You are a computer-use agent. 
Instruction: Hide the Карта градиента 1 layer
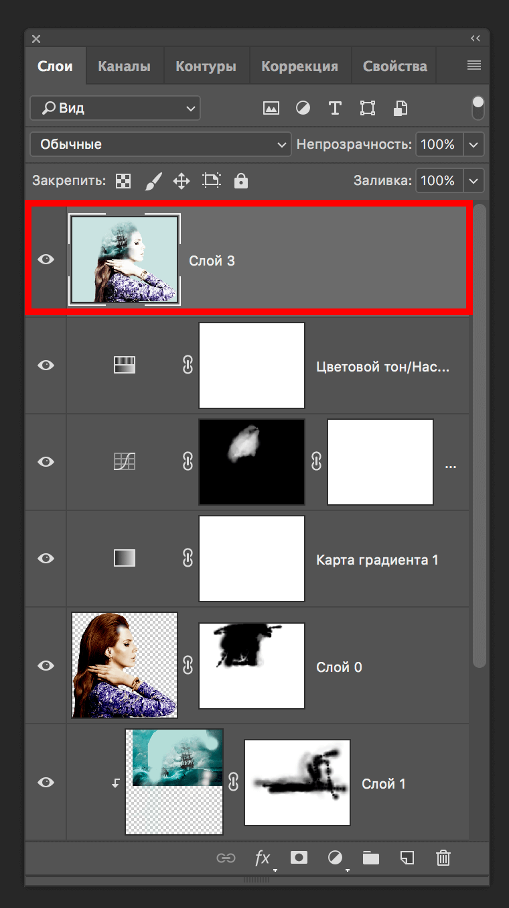pyautogui.click(x=46, y=558)
